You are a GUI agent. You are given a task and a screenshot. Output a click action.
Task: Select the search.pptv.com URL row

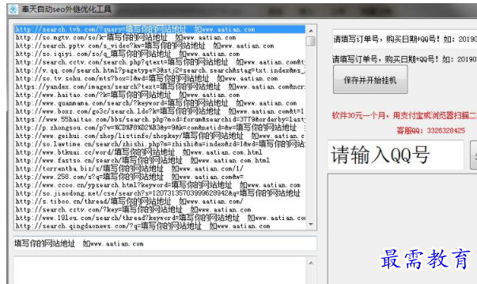[160, 46]
